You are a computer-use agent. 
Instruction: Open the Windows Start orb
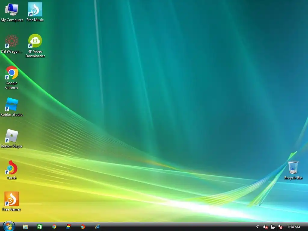[x=9, y=226]
